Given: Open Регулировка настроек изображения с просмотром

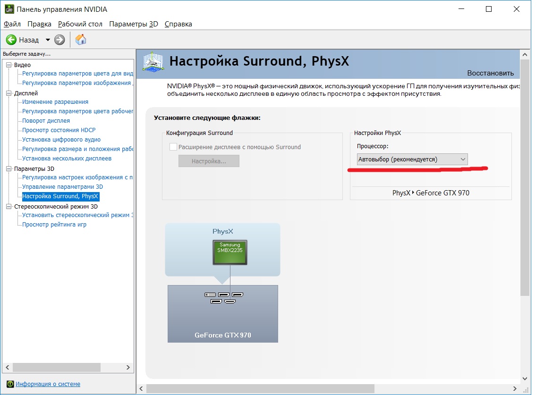Looking at the screenshot, I should pos(78,177).
